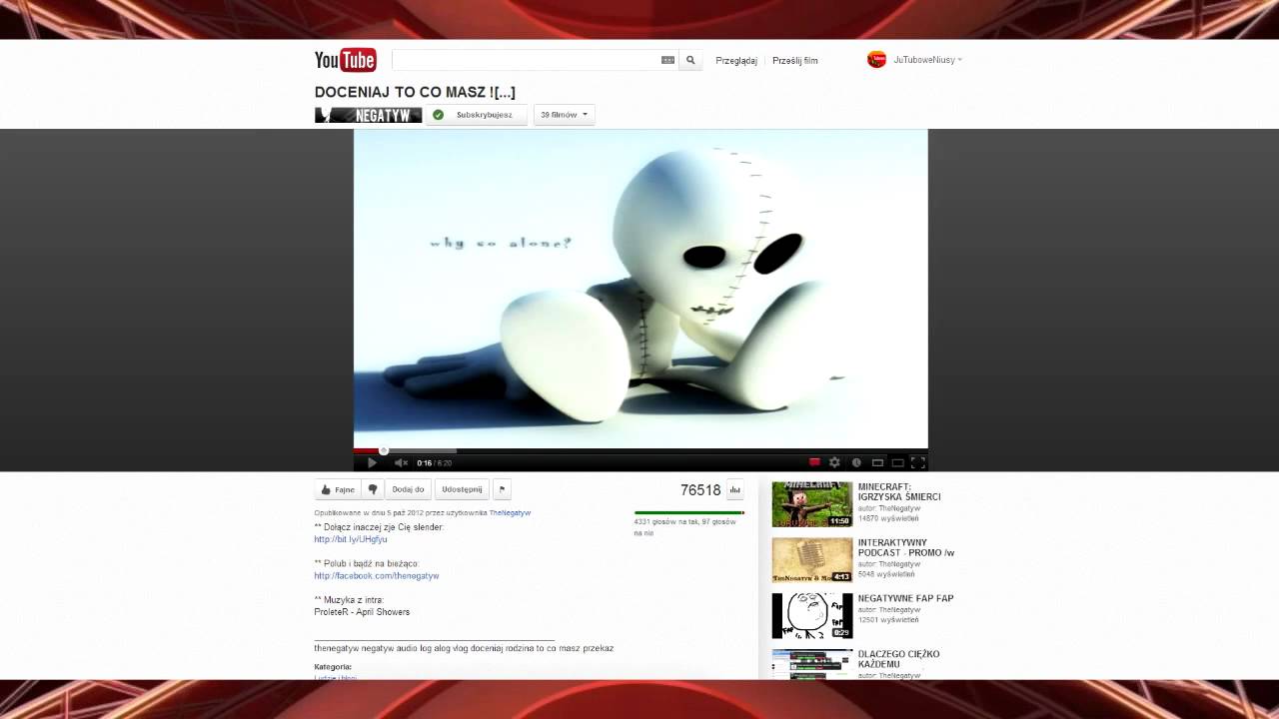Screen dimensions: 1279x719
Task: Open the JuTuboweNiusy account dropdown arrow
Action: tap(960, 60)
